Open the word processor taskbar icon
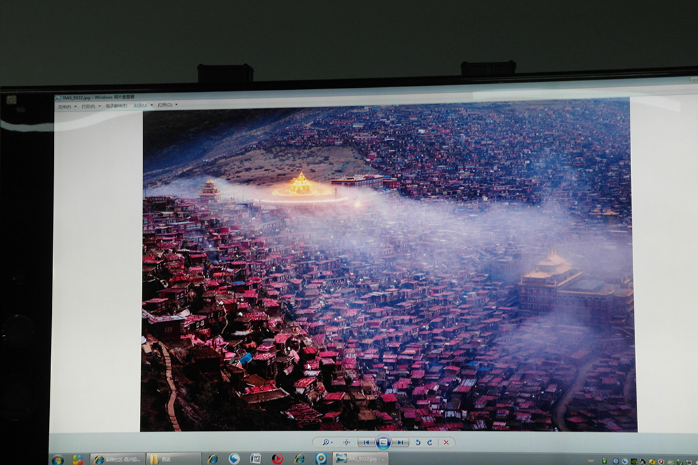The height and width of the screenshot is (465, 698). coord(256,458)
